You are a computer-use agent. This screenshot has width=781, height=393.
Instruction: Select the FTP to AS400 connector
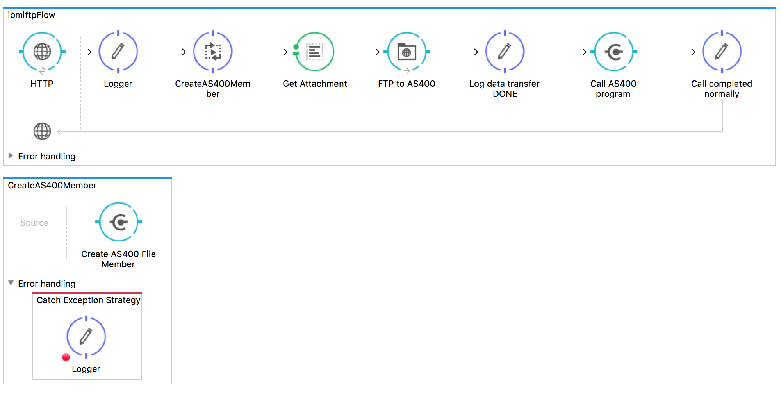[x=407, y=52]
